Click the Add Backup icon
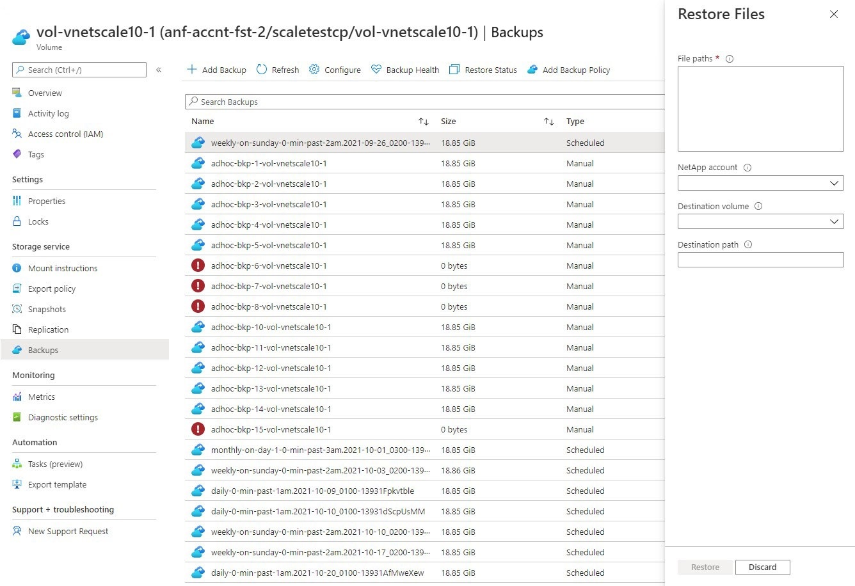The height and width of the screenshot is (586, 855). tap(192, 69)
